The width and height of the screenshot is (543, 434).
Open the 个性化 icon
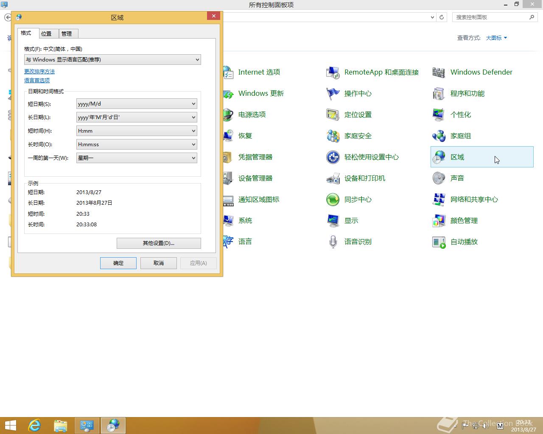439,114
